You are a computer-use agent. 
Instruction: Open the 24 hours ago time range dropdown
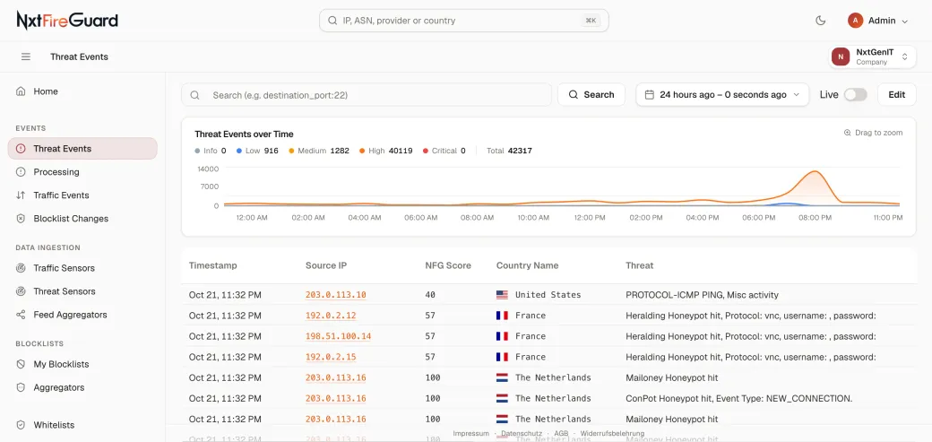pyautogui.click(x=722, y=95)
